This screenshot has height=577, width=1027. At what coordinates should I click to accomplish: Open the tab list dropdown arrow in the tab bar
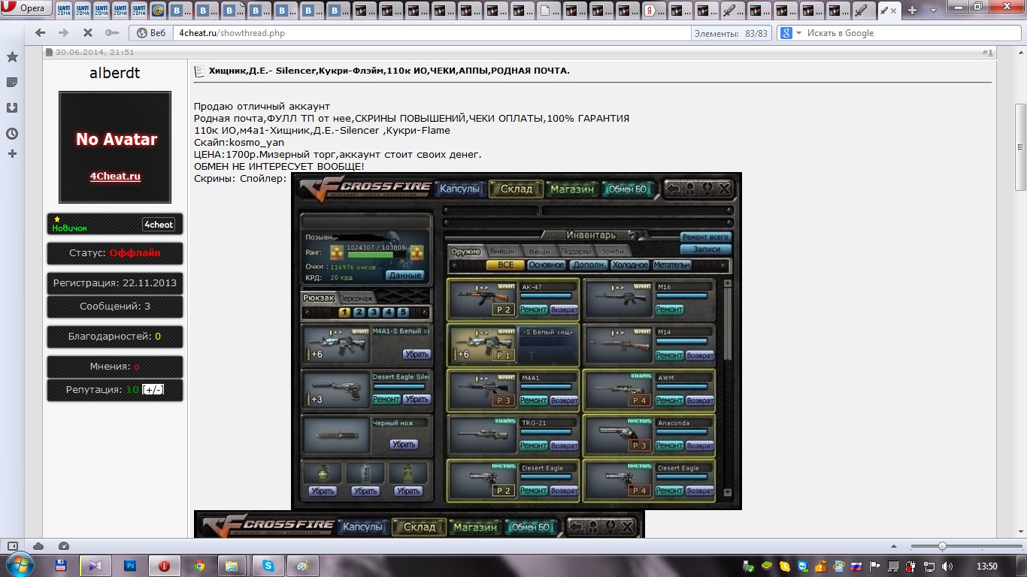click(x=932, y=11)
